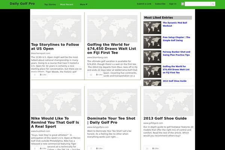Viewport: 225px width, 150px height.
Task: Like the Top Storylines US Open article
Action: click(43, 75)
